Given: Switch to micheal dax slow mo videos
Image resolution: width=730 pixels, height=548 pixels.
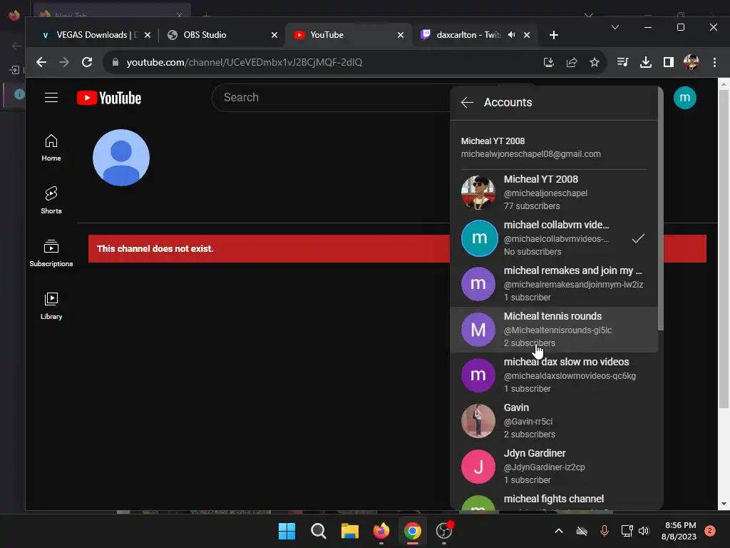Looking at the screenshot, I should 553,375.
